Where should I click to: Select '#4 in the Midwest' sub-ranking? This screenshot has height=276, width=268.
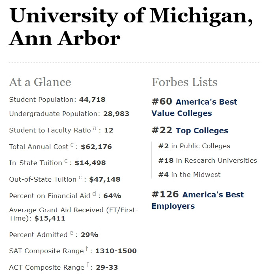[x=189, y=175]
